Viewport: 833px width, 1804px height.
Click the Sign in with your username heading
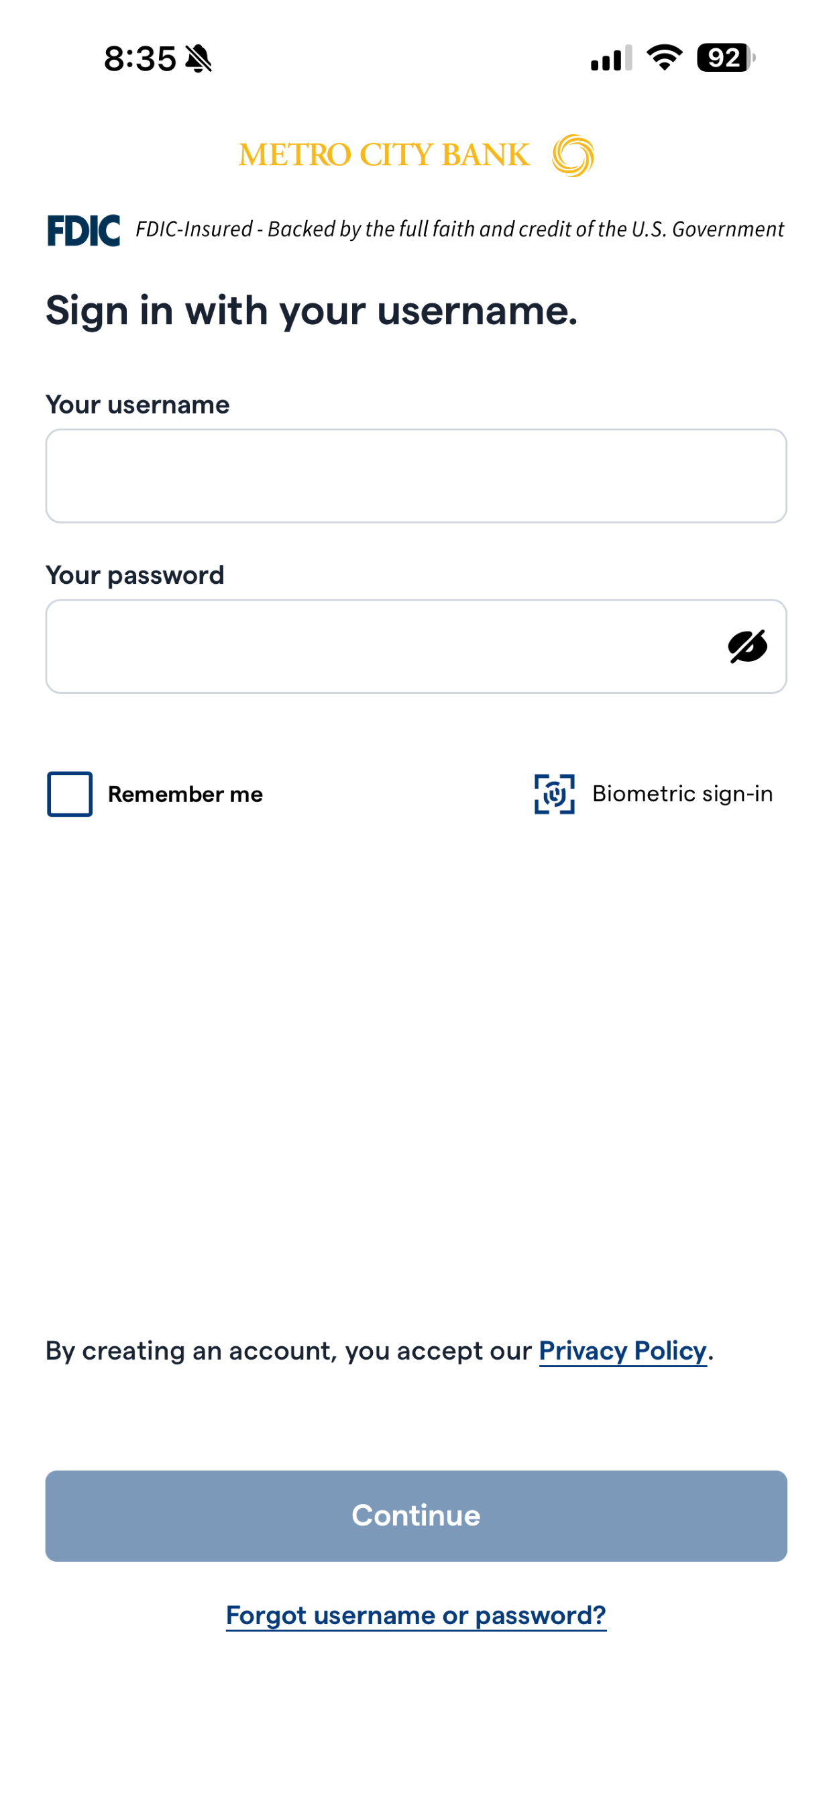[x=313, y=310]
